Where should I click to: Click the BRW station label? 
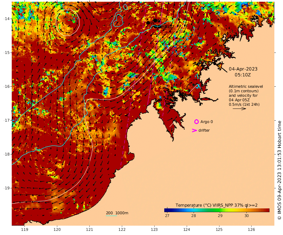coord(167,27)
